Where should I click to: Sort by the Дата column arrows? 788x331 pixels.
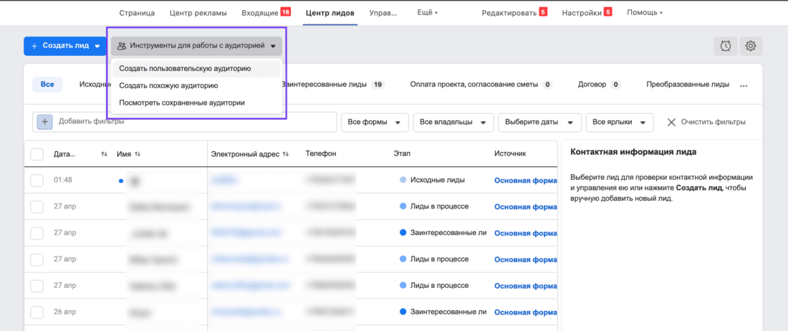pyautogui.click(x=104, y=154)
